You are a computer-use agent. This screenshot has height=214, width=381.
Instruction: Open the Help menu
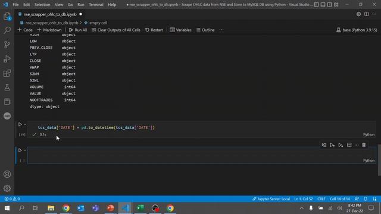[x=112, y=5]
